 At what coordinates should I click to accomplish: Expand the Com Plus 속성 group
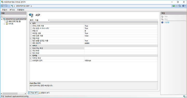pos(30,48)
